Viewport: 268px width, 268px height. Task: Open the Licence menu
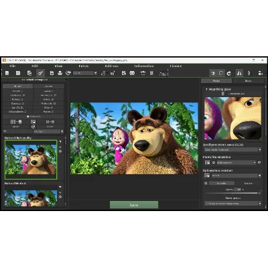click(x=176, y=66)
